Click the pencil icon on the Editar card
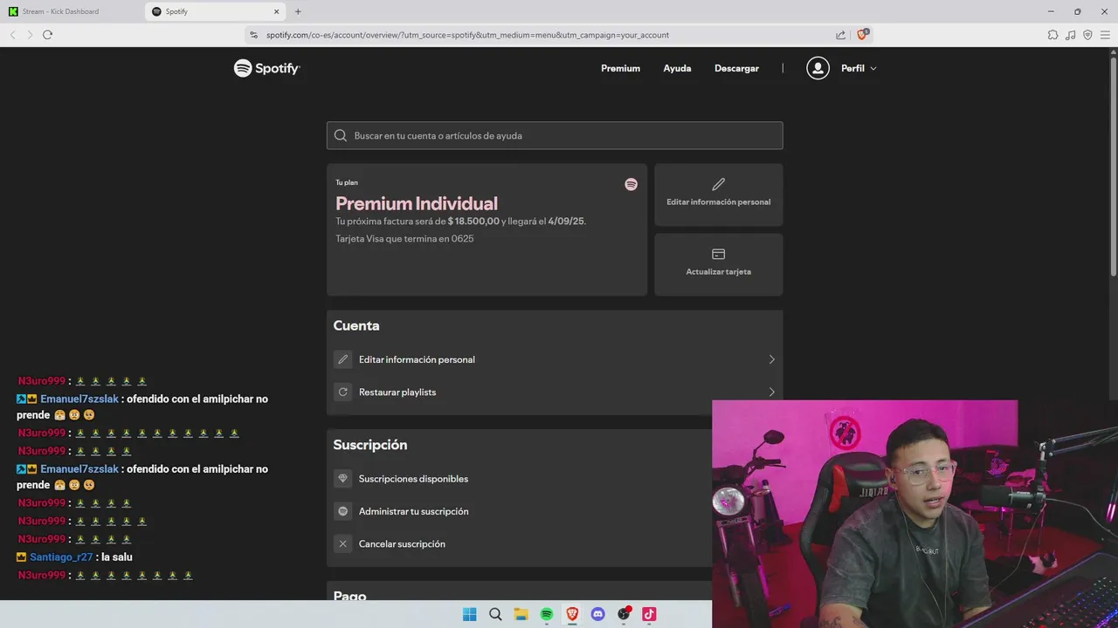Viewport: 1118px width, 628px height. pyautogui.click(x=719, y=184)
